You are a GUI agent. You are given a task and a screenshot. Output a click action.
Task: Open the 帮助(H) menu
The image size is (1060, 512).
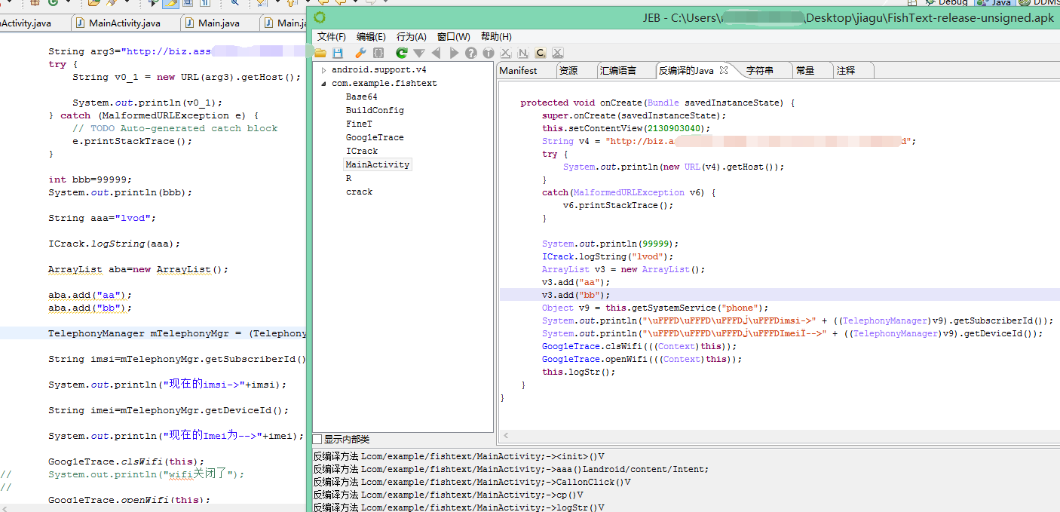tap(496, 36)
